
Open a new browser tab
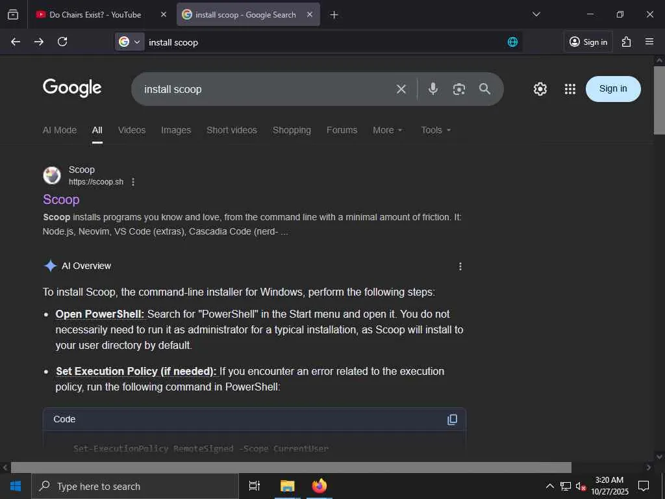[x=334, y=15]
